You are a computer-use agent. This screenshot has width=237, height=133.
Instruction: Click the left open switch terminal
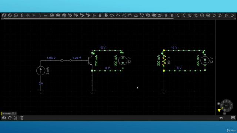[x=62, y=61]
